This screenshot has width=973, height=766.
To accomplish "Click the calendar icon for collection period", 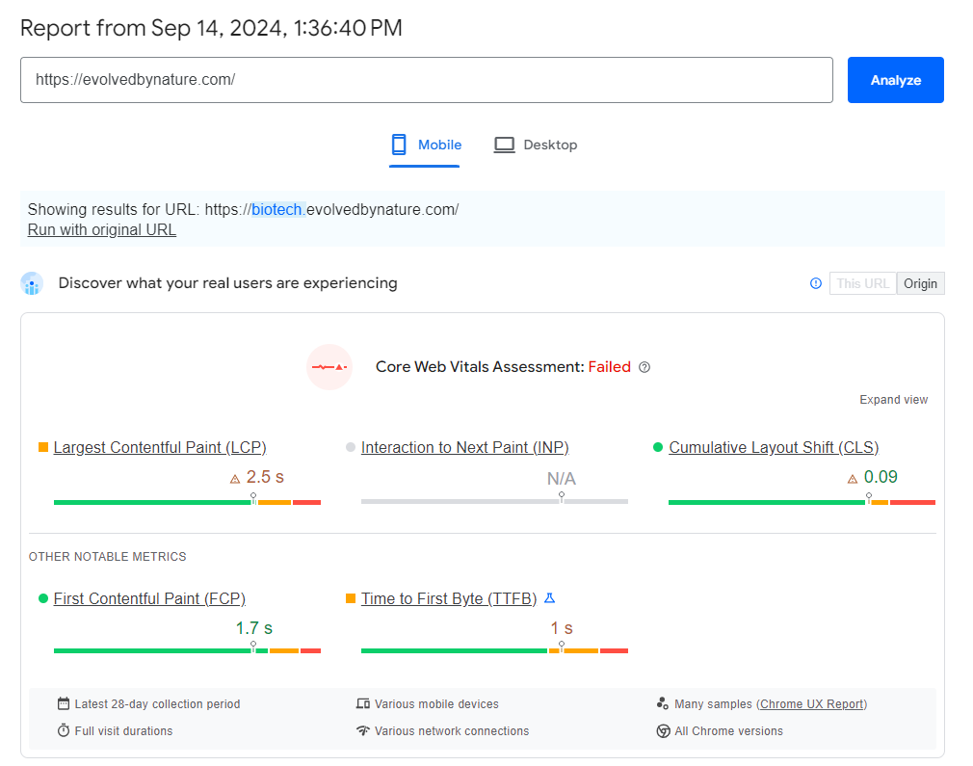I will coord(64,704).
